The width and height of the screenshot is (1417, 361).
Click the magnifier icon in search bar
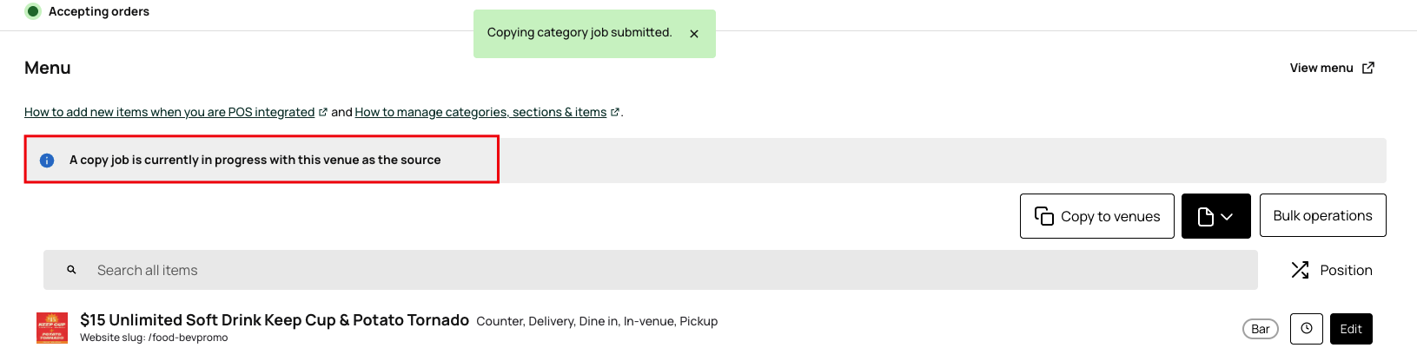[x=72, y=270]
